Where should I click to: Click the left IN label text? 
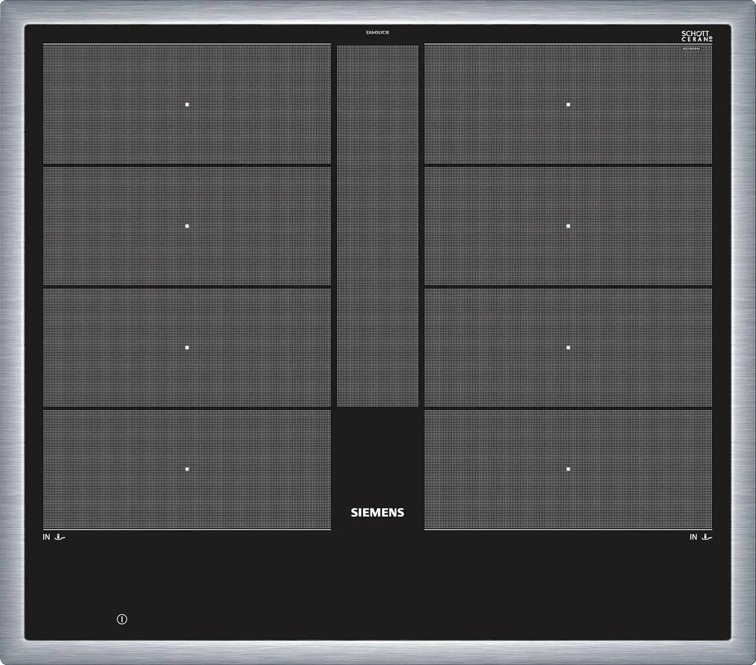pos(46,537)
